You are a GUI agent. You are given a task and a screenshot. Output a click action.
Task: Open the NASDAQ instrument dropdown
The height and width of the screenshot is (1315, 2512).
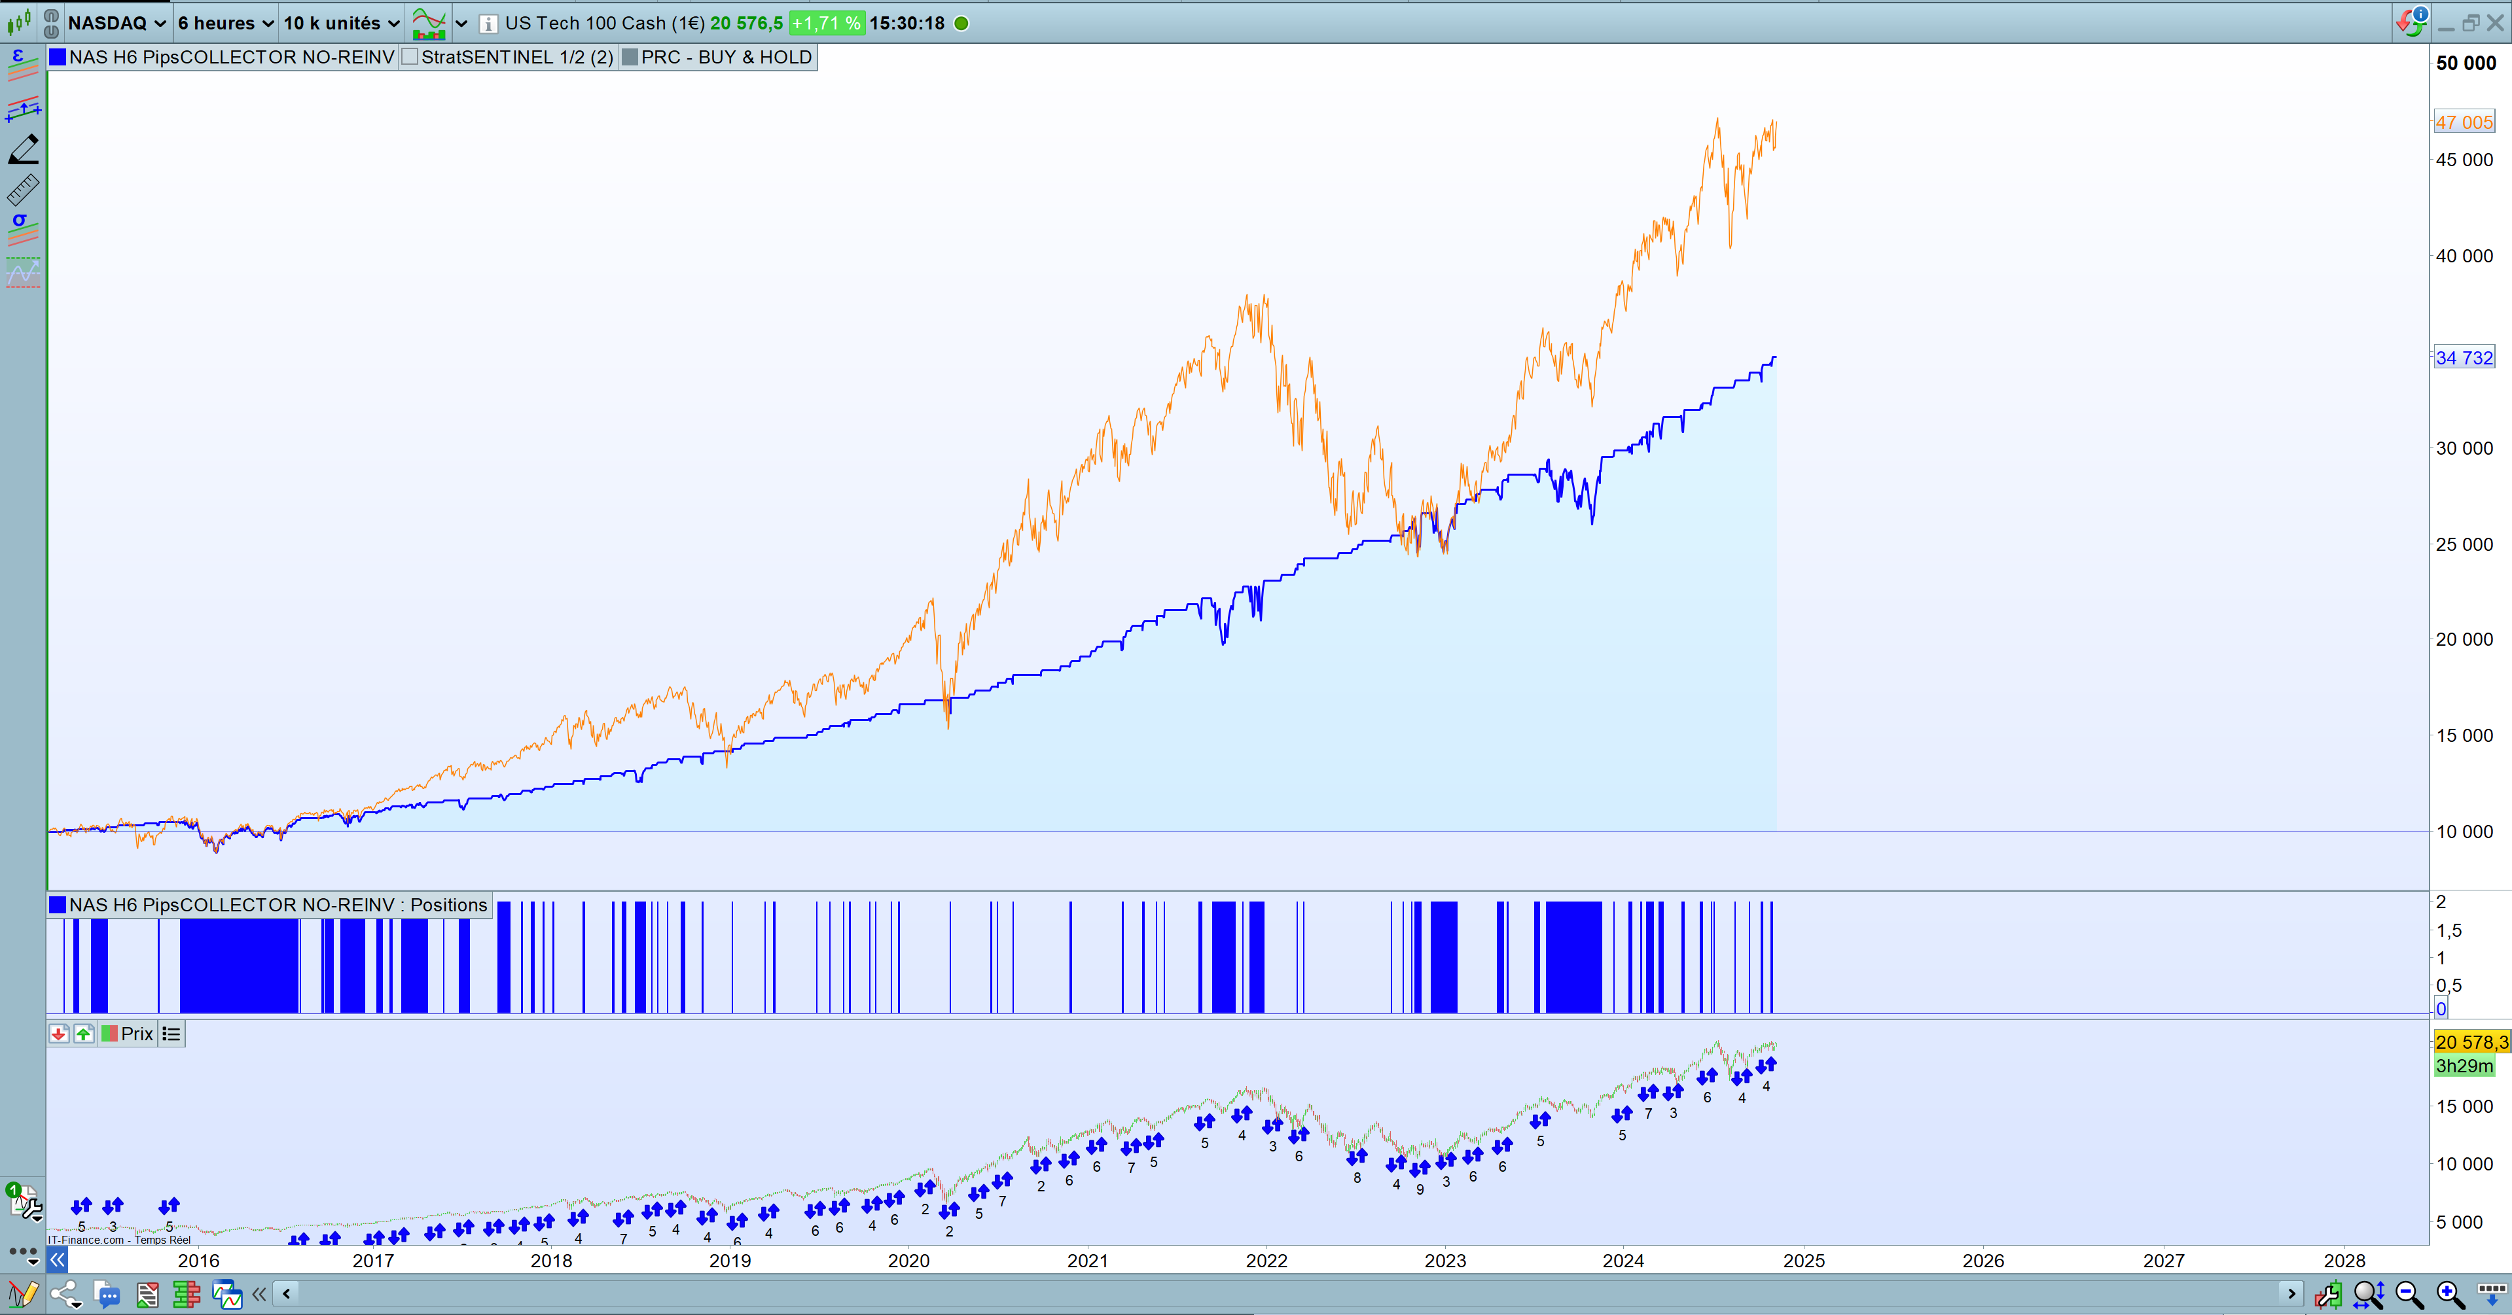coord(117,22)
